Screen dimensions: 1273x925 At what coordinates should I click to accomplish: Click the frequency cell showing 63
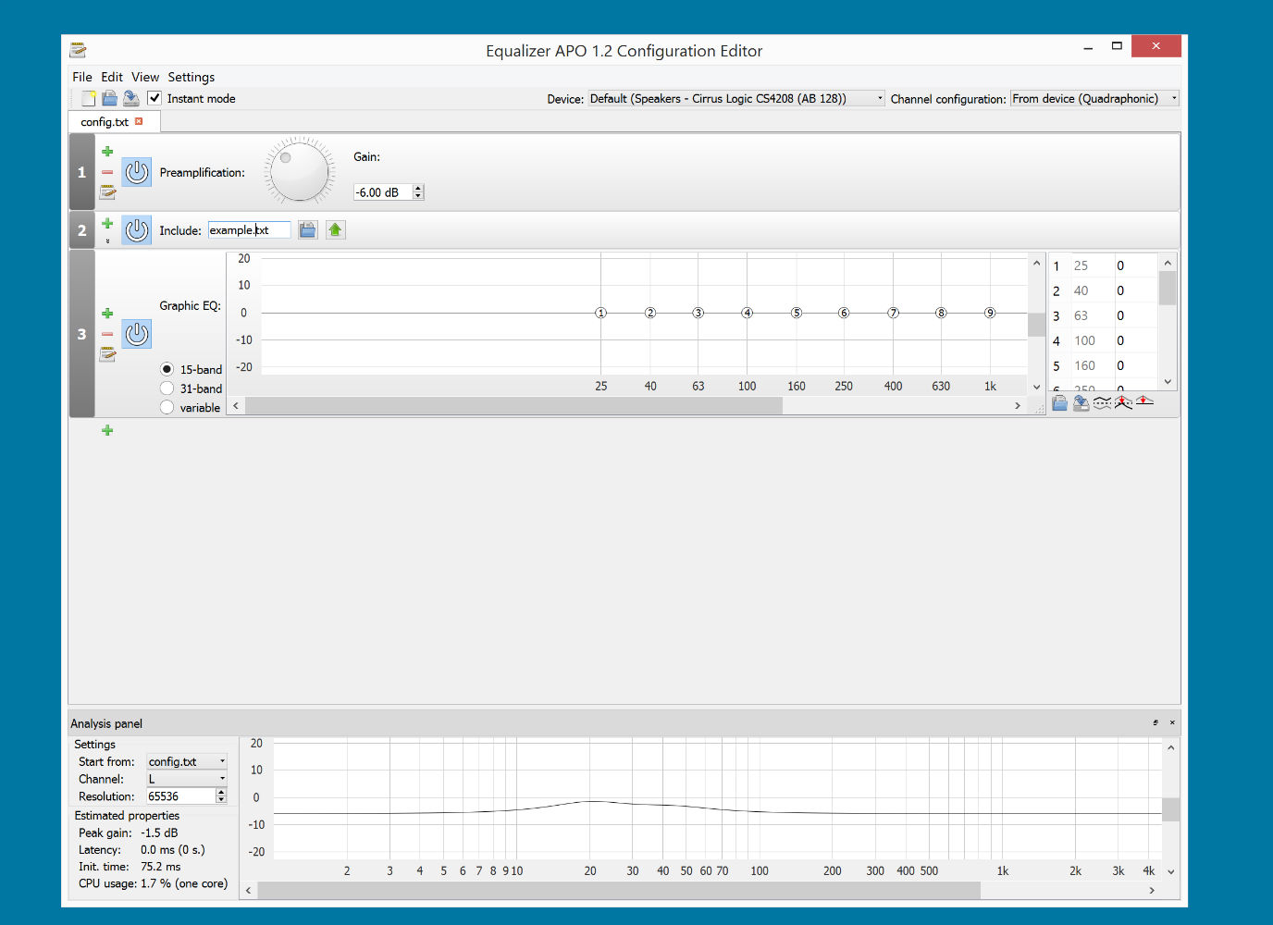(x=1092, y=315)
